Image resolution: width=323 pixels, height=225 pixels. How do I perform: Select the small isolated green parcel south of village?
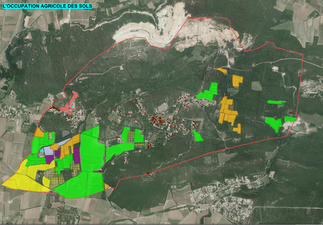[197, 136]
